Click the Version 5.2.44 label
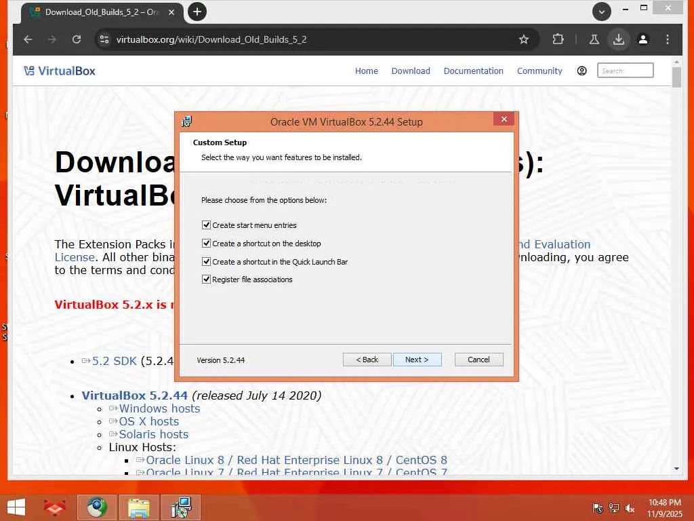Viewport: 694px width, 521px height. click(x=220, y=360)
